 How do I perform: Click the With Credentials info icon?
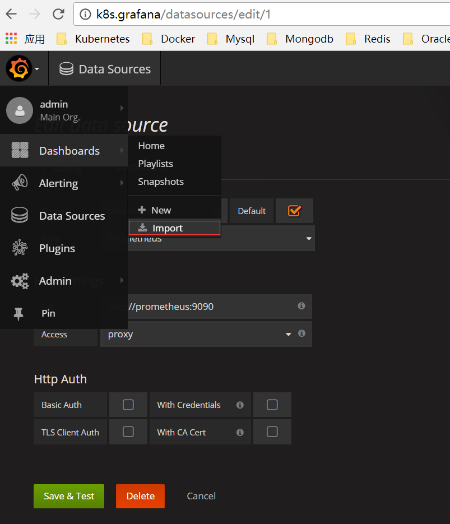pyautogui.click(x=240, y=405)
